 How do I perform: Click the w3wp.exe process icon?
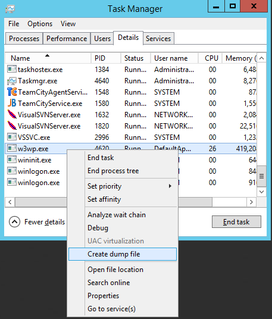coord(12,148)
